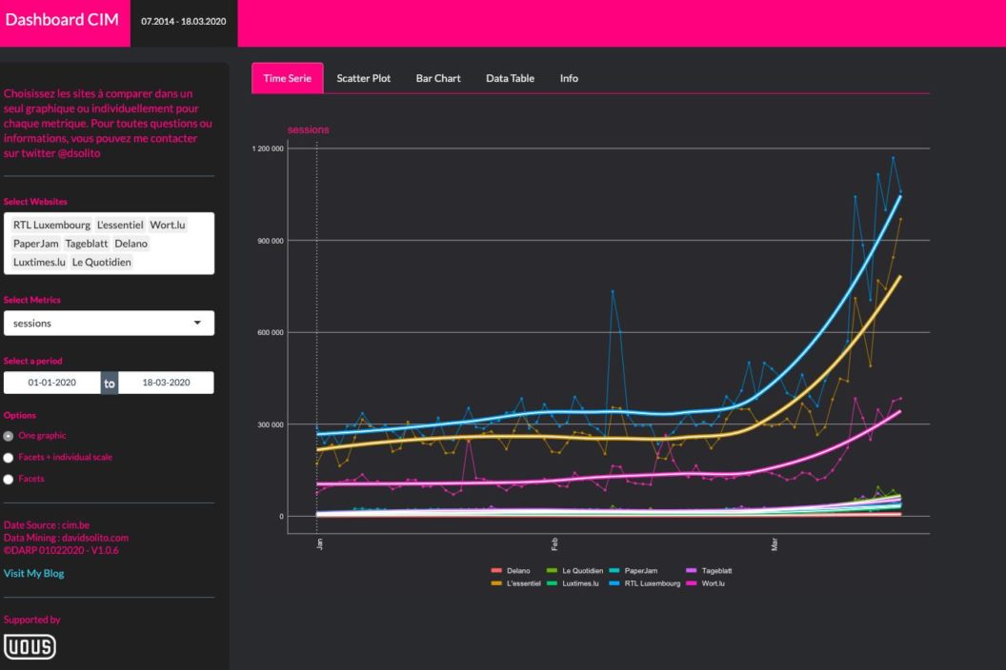The image size is (1006, 670).
Task: Click the Tageblatt tag in Select Websites
Action: 87,244
